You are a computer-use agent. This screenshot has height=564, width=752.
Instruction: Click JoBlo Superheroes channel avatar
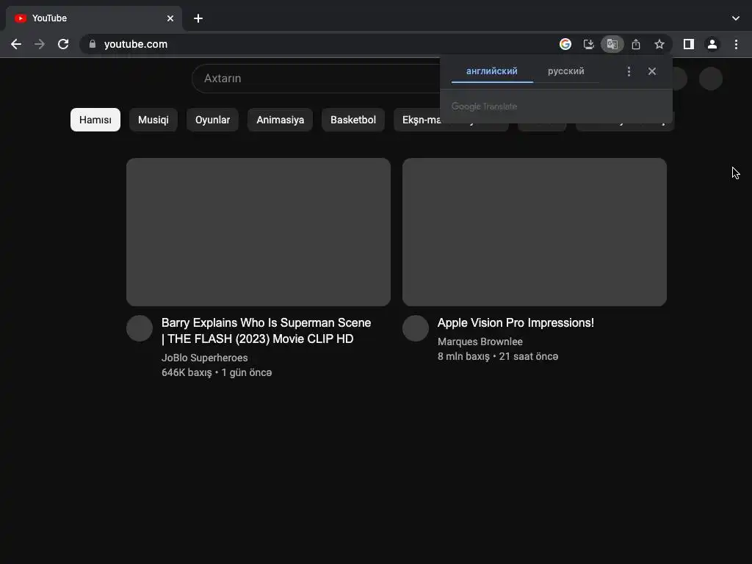coord(140,328)
